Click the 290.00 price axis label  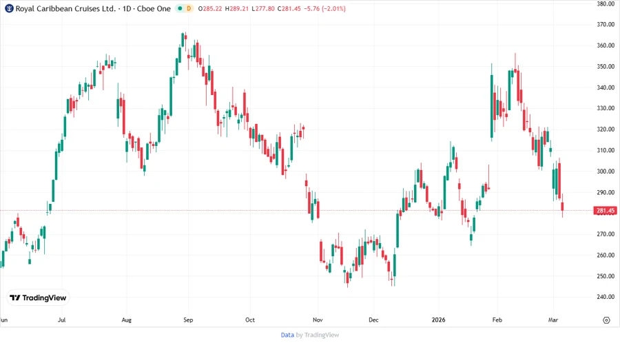point(606,192)
